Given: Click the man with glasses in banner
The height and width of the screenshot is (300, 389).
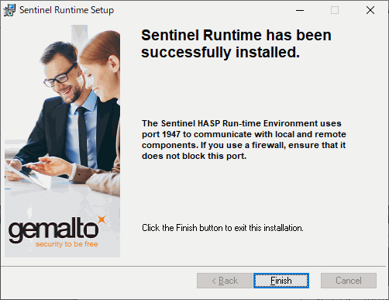Looking at the screenshot, I should 64,109.
